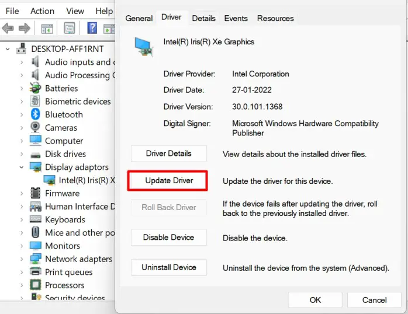Click the computer icon beside DESKTOP-AFF1RNT
This screenshot has width=408, height=314.
pos(22,48)
